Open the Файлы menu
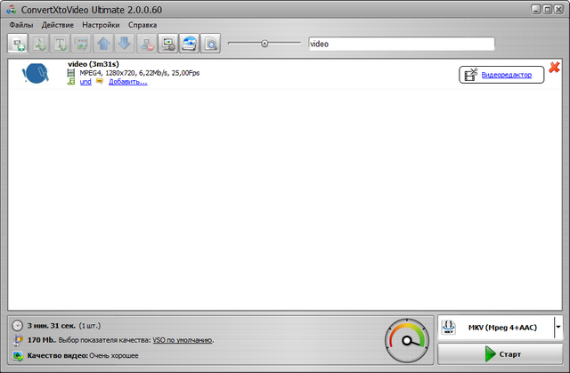The width and height of the screenshot is (570, 373). (x=20, y=24)
